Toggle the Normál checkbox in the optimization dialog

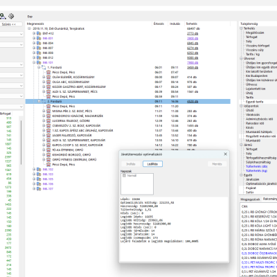(x=124, y=176)
